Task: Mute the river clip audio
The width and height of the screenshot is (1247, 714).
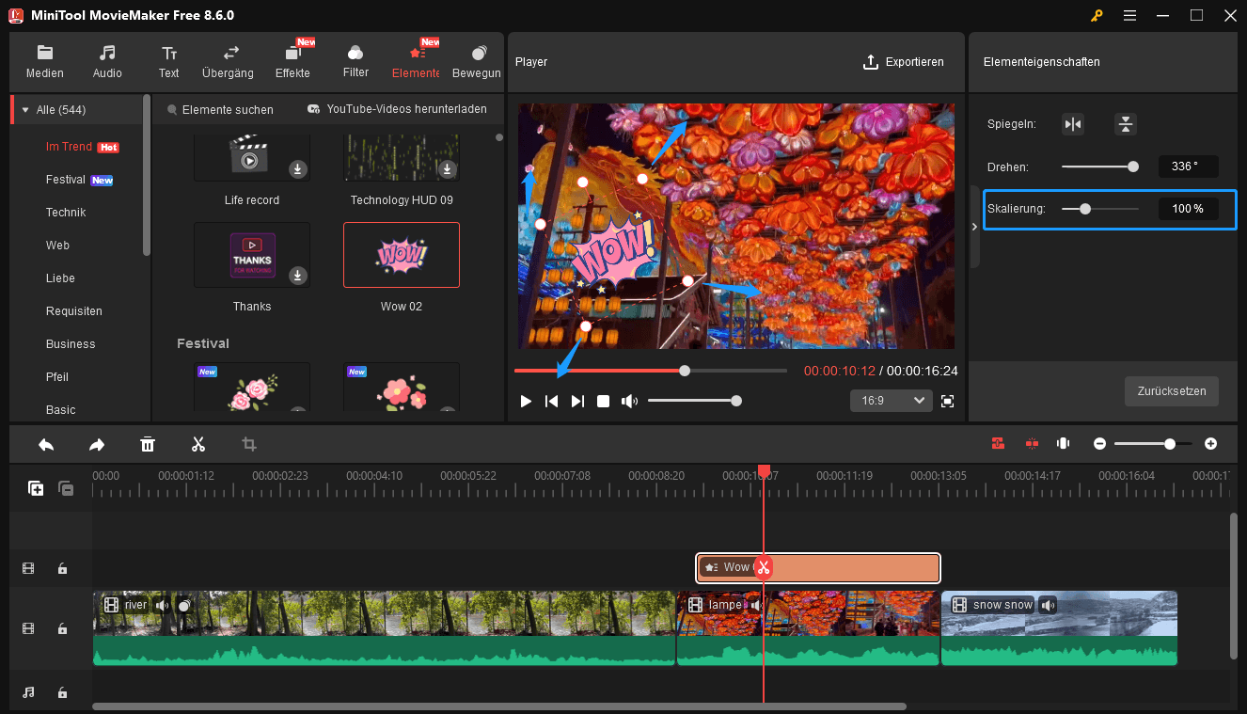Action: point(162,605)
